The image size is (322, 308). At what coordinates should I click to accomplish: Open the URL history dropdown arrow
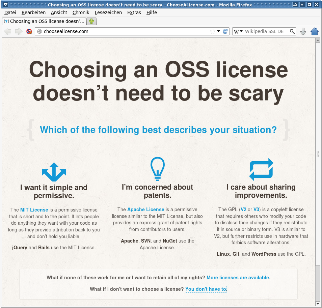(218, 31)
